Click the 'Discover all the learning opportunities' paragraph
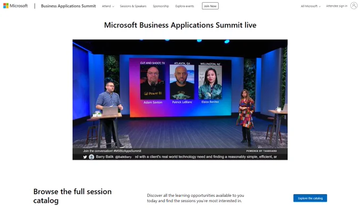 [195, 198]
